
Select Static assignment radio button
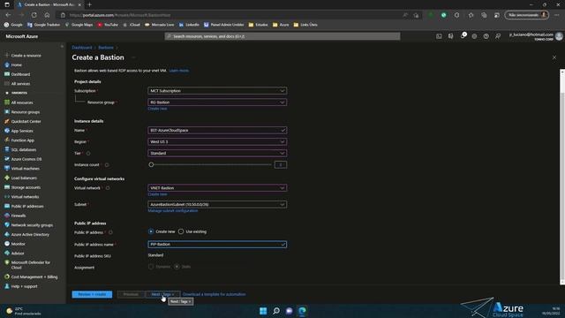177,267
